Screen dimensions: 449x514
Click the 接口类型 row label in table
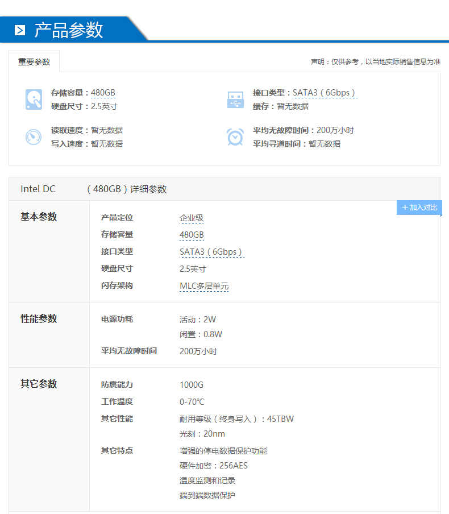pos(117,252)
